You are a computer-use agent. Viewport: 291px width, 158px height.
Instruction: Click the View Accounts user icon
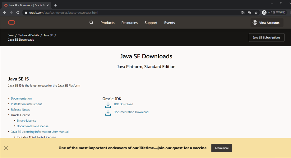click(255, 22)
